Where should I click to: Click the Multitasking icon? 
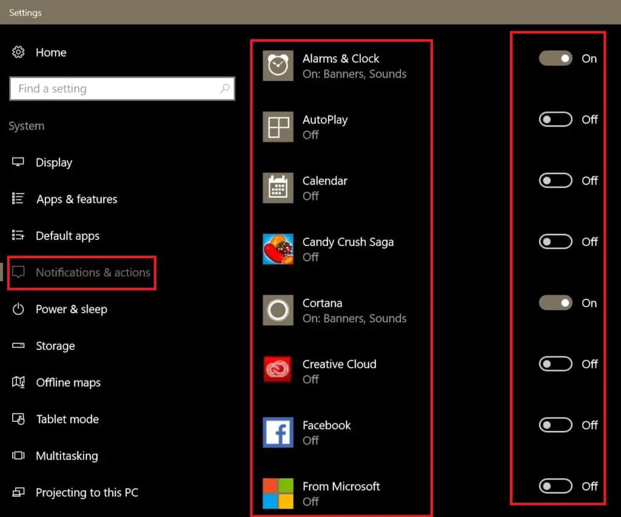point(18,455)
